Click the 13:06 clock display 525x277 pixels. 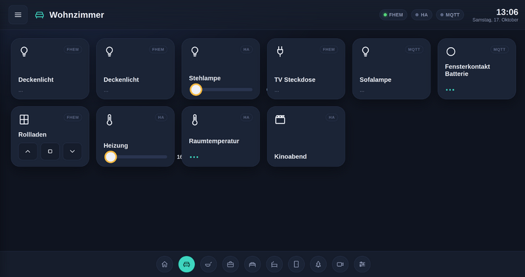tap(507, 12)
